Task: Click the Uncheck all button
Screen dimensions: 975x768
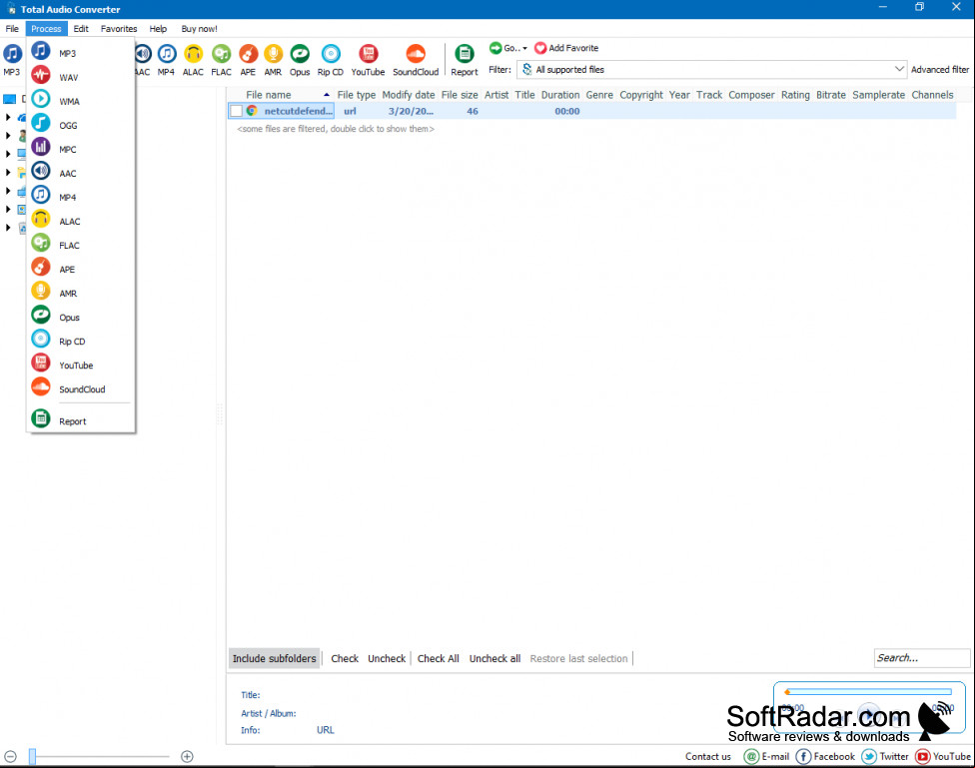Action: pos(494,658)
